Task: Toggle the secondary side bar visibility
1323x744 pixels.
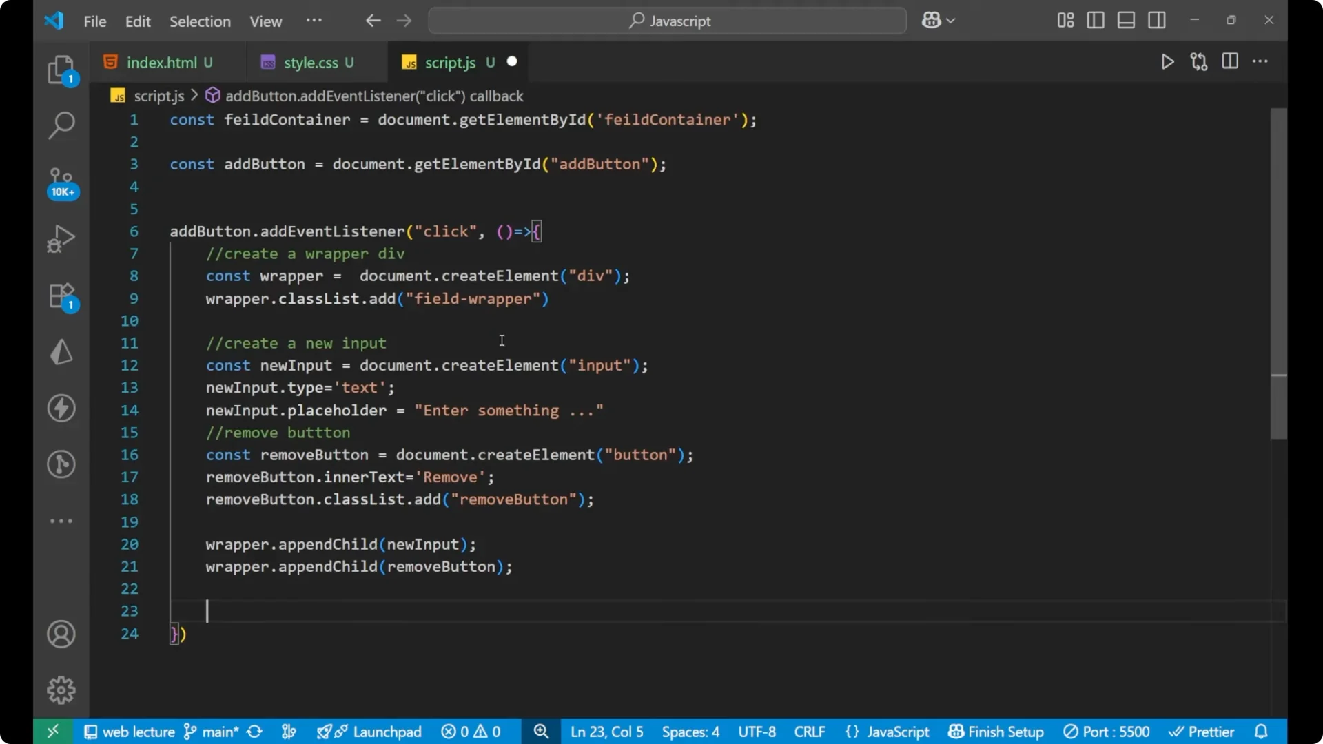Action: [1157, 20]
